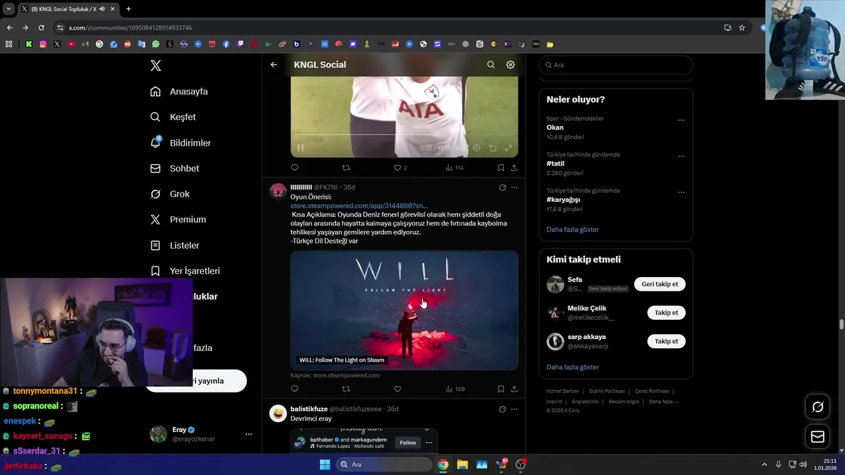Open KNGL Social community settings gear
The height and width of the screenshot is (475, 845).
tap(510, 65)
